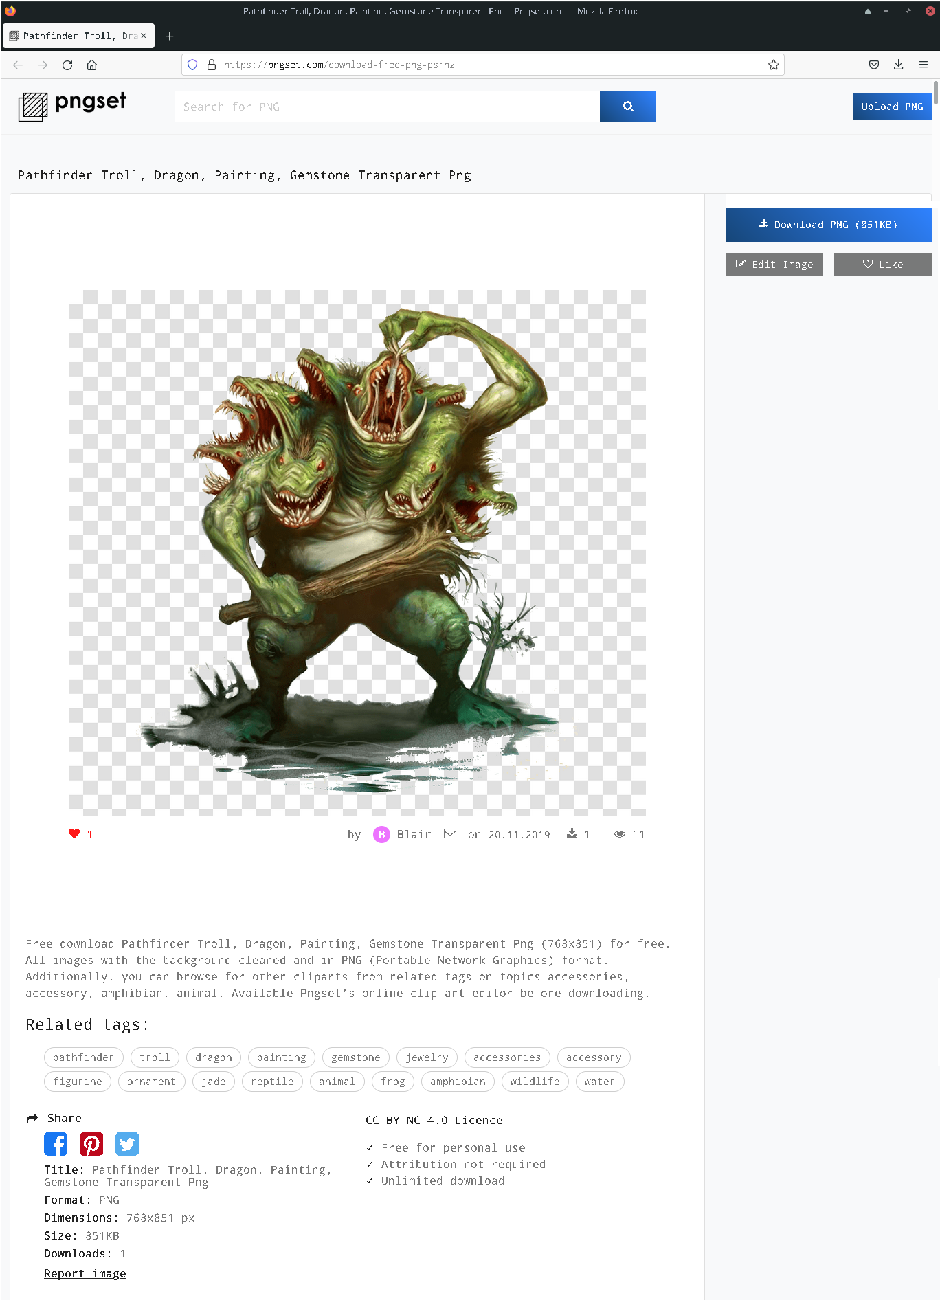This screenshot has height=1300, width=940.
Task: Bookmark this page with the star
Action: [x=774, y=65]
